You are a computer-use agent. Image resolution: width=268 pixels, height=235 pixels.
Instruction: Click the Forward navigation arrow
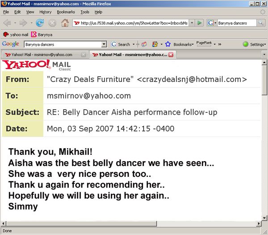tap(24, 22)
